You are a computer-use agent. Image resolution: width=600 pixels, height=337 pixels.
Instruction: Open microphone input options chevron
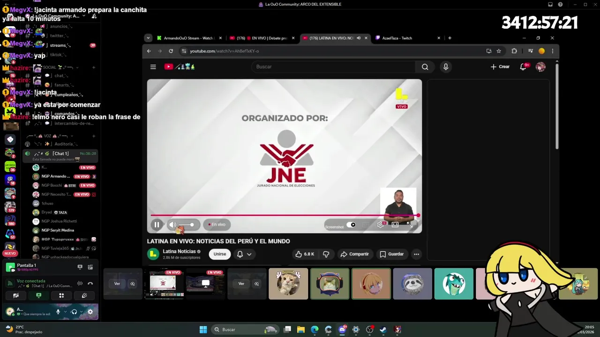click(x=65, y=312)
